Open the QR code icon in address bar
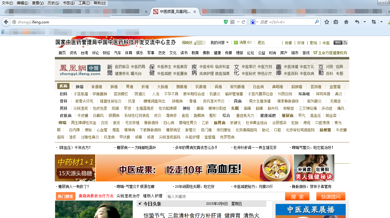This screenshot has height=218, width=390. pos(232,22)
